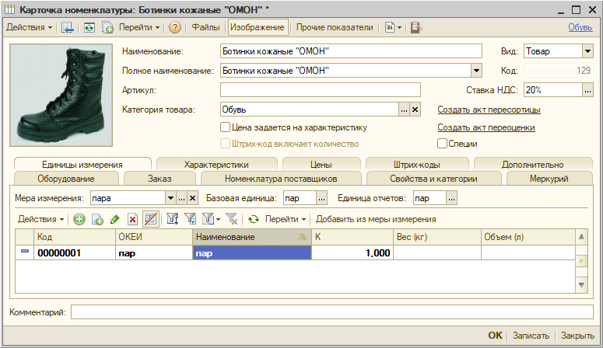
Task: Click the Help question mark icon
Action: [175, 27]
